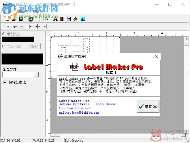Viewport: 190px width, 143px height.
Task: Print the label with printer icon
Action: click(31, 19)
